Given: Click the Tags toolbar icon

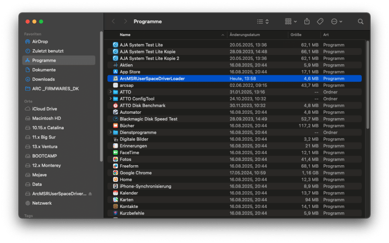Looking at the screenshot, I should point(320,21).
